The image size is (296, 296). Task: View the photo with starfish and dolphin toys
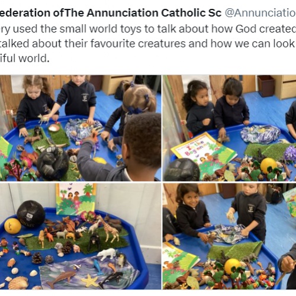81,236
